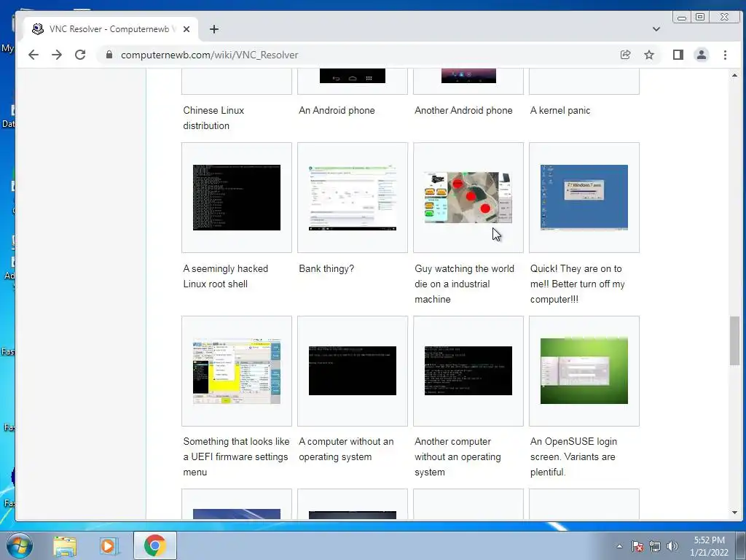Open Windows Explorer from the taskbar
Viewport: 746px width, 560px height.
[x=65, y=545]
